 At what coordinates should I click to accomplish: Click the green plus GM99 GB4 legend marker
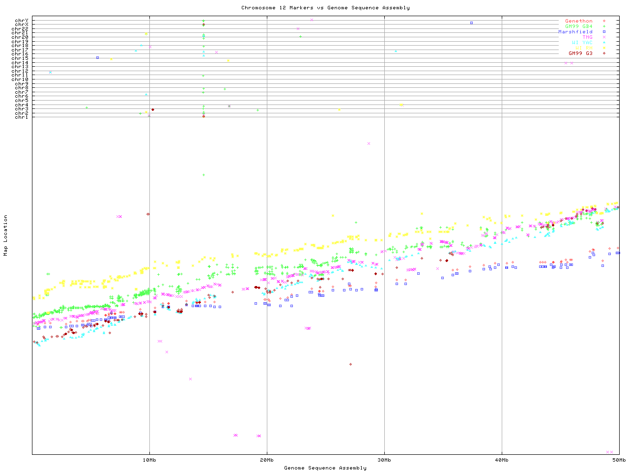click(x=604, y=26)
